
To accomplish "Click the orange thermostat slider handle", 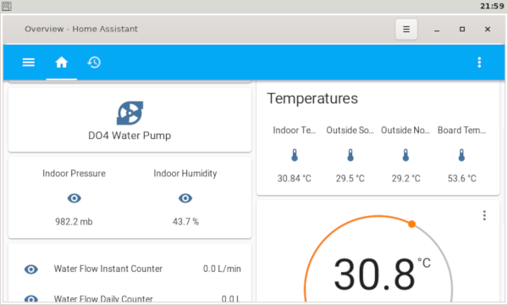I will [x=411, y=224].
